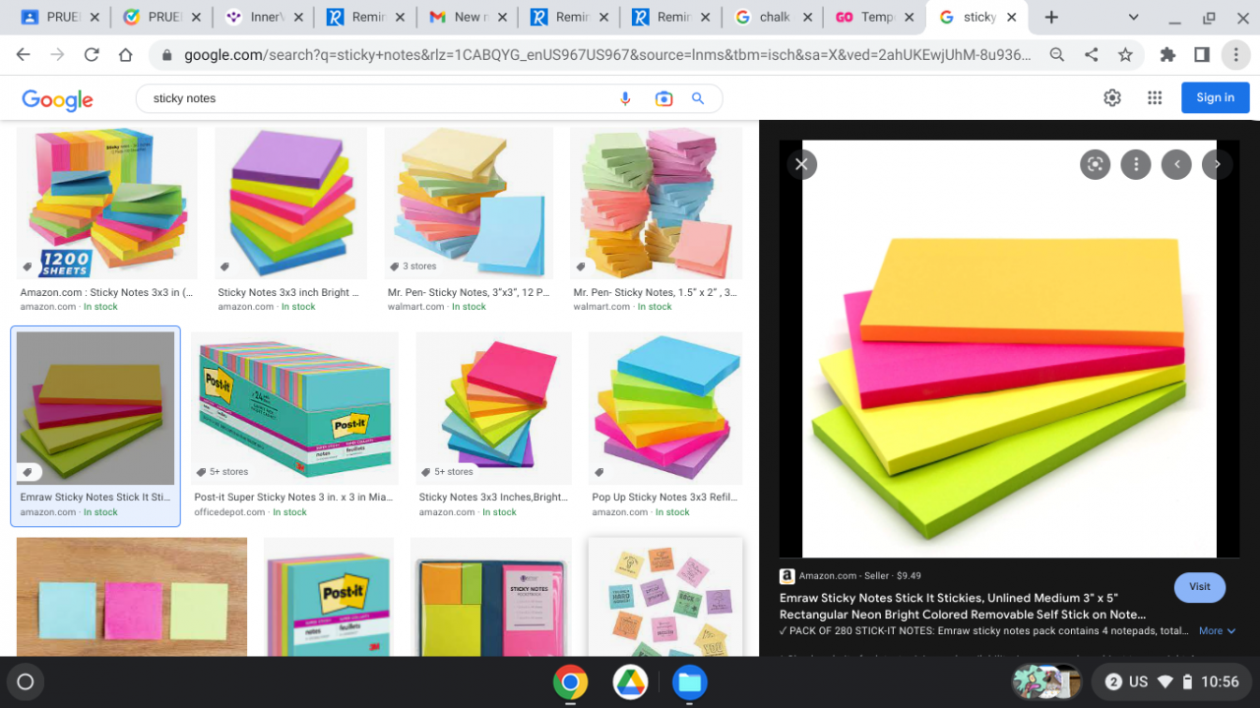Open Post-it Super Sticky Notes officedepot result

tap(293, 498)
